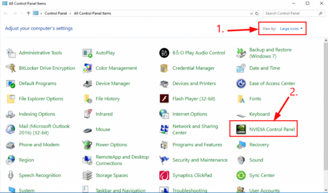Click Ease of Access Center icon

[x=241, y=84]
